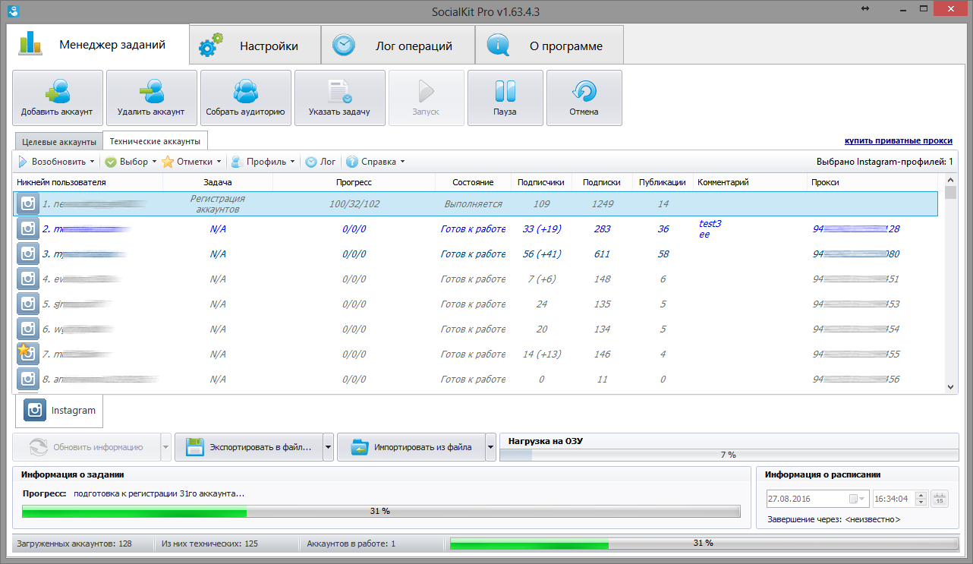Increase schedule time with the spinner up arrow
Screen dimensions: 973x564
point(921,495)
